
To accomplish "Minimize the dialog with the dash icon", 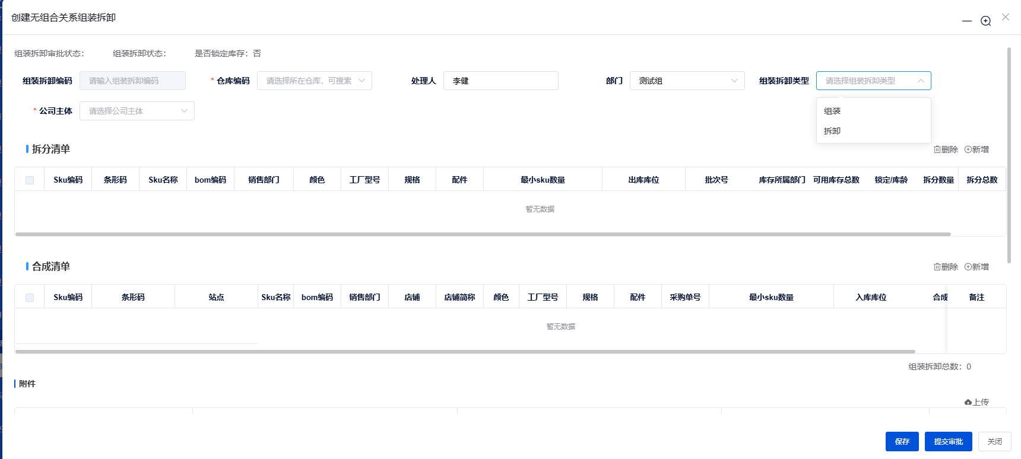I will click(x=967, y=21).
